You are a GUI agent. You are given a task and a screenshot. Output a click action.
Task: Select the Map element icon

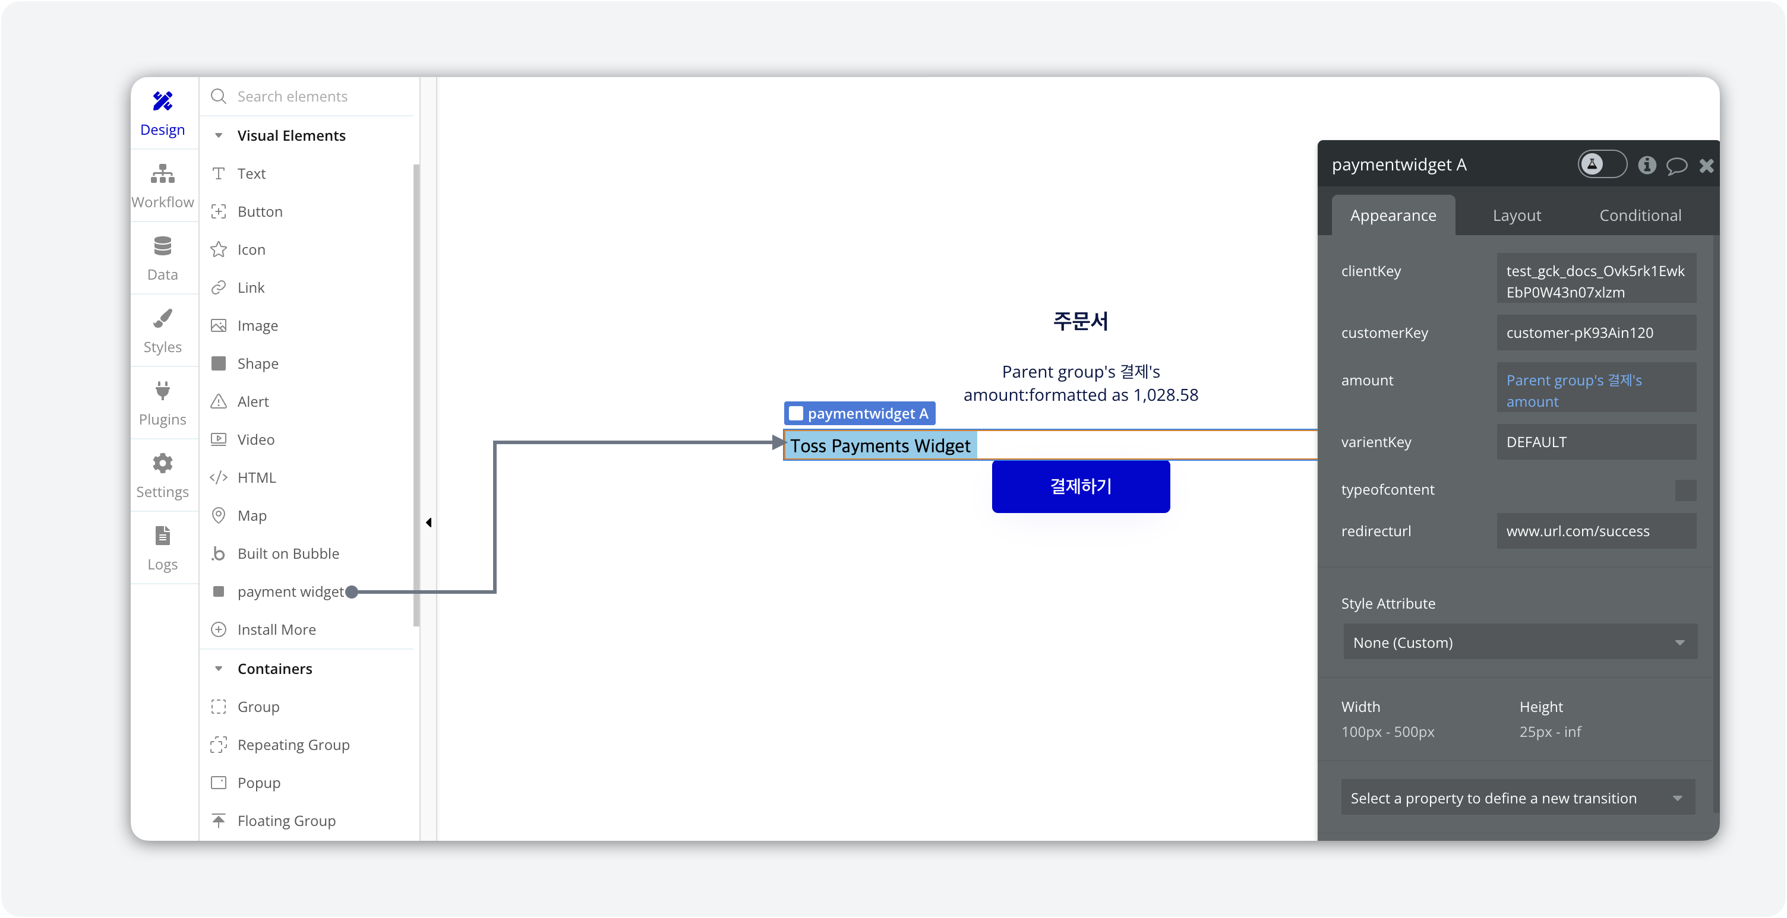219,516
